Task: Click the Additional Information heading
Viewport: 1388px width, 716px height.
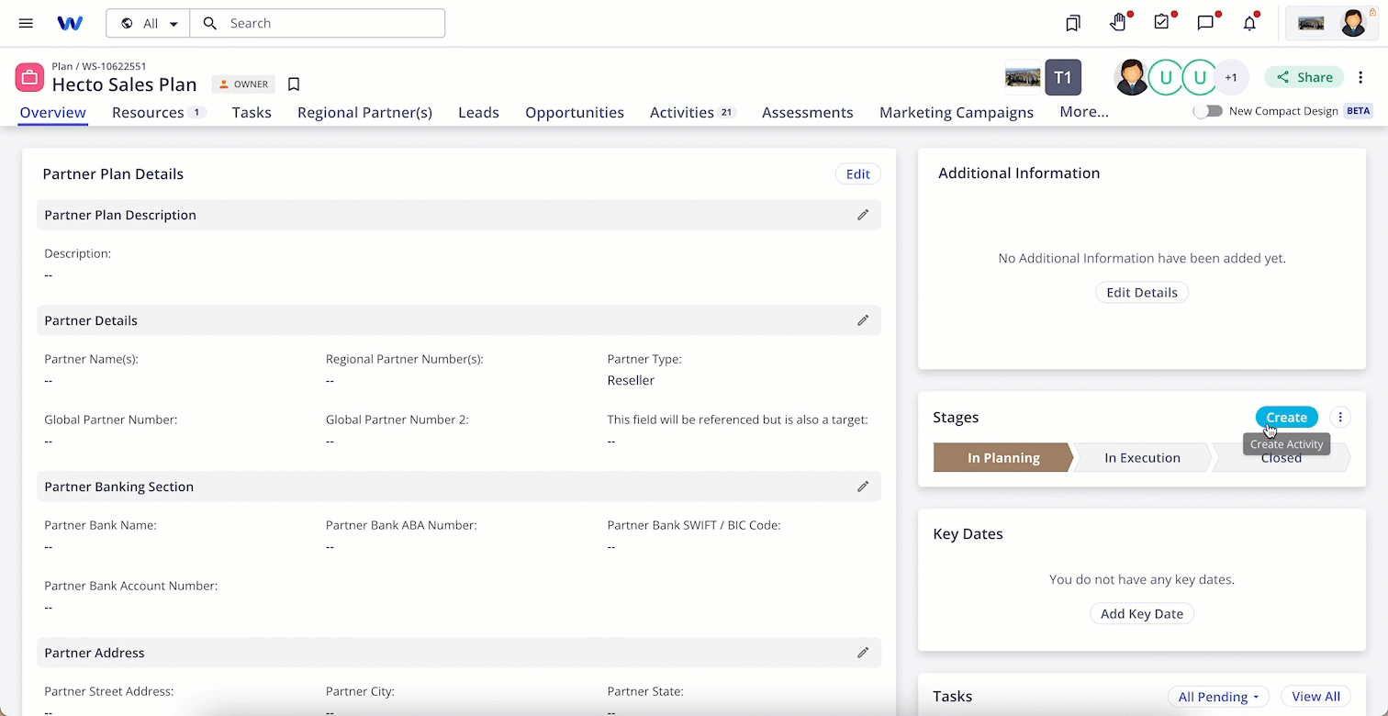Action: (1019, 173)
